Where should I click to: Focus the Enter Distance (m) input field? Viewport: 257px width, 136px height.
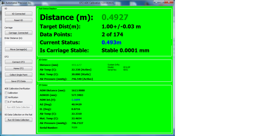(19, 43)
